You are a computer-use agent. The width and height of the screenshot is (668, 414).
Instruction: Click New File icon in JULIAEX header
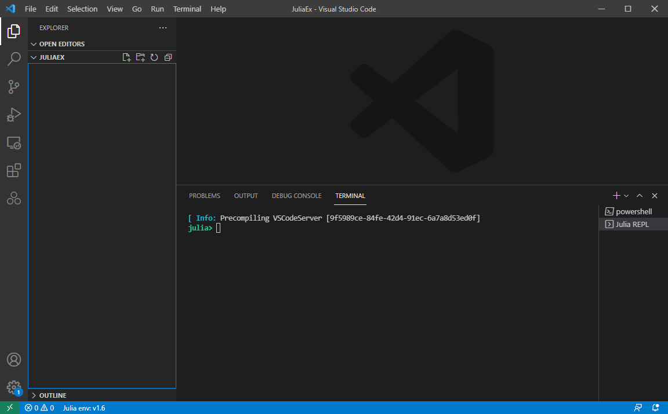coord(126,57)
